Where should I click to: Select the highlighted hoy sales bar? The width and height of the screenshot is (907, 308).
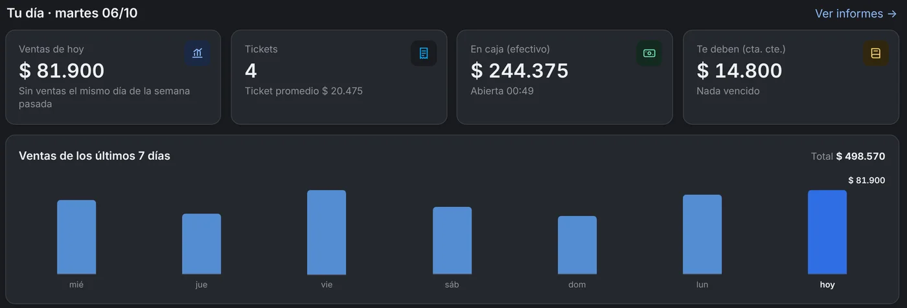pos(827,232)
